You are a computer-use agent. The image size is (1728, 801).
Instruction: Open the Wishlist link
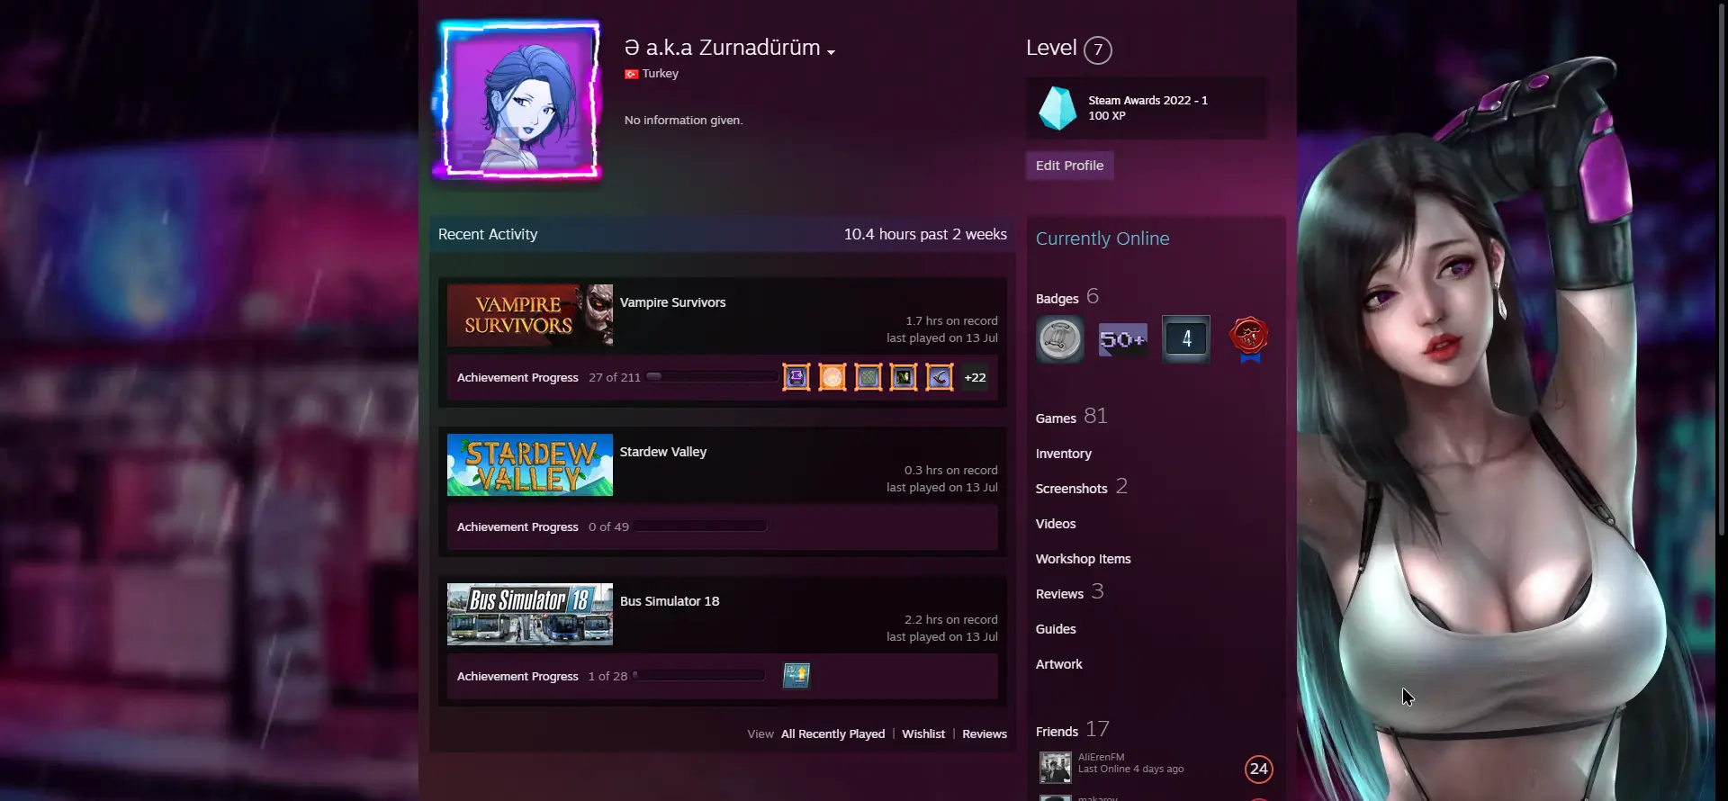point(923,734)
